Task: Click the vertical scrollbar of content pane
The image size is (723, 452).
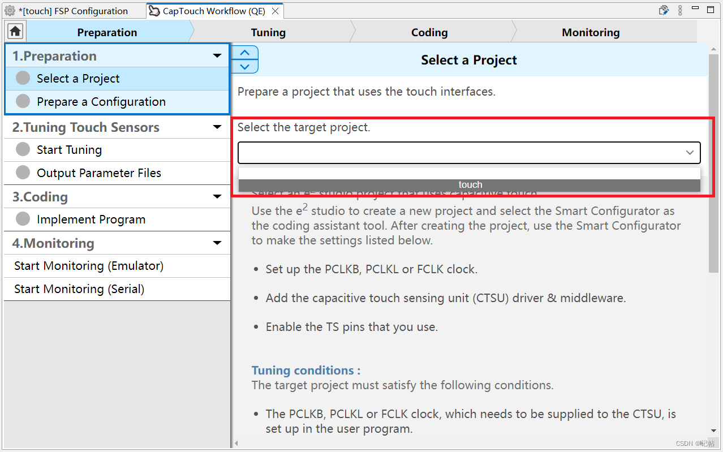Action: pyautogui.click(x=713, y=226)
